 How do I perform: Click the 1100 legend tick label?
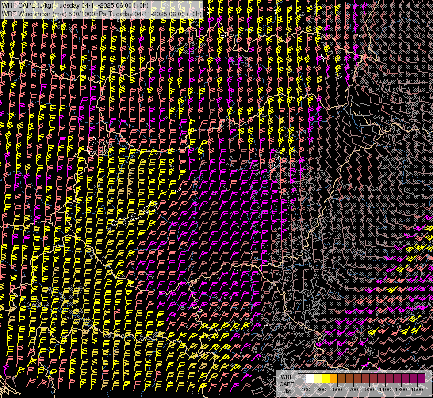pyautogui.click(x=385, y=389)
